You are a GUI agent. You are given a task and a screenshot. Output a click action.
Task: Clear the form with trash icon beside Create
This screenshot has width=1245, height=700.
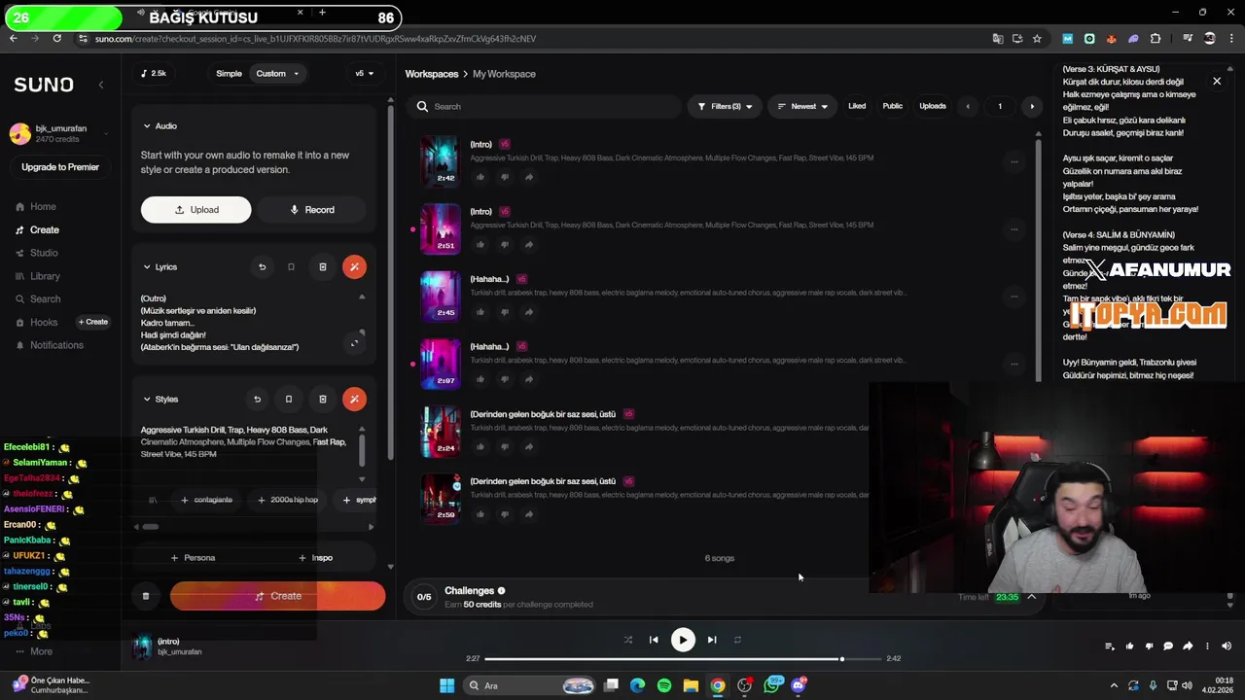click(146, 596)
